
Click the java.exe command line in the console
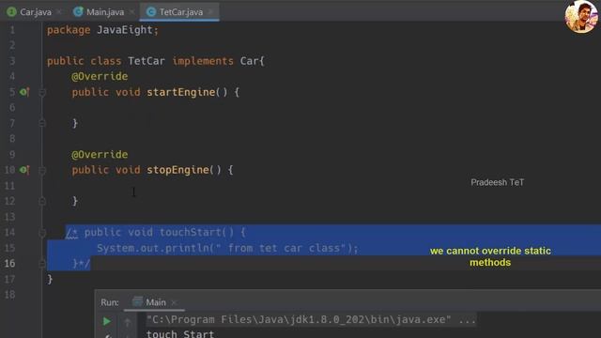(311, 319)
